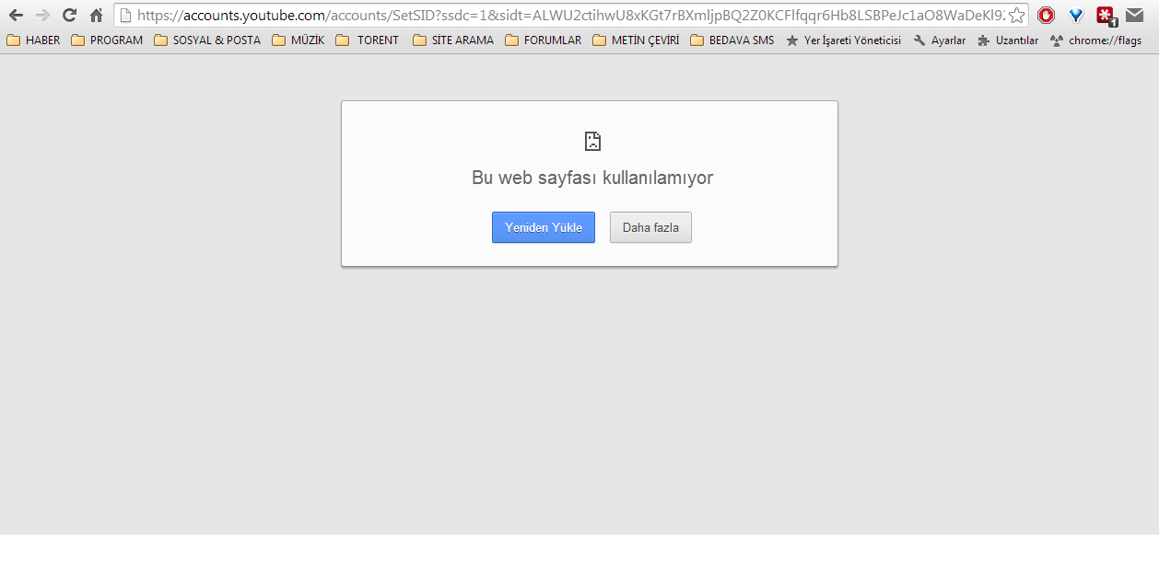Viewport: 1159px width, 565px height.
Task: Open the chrome://flags bookmark
Action: tap(1095, 40)
